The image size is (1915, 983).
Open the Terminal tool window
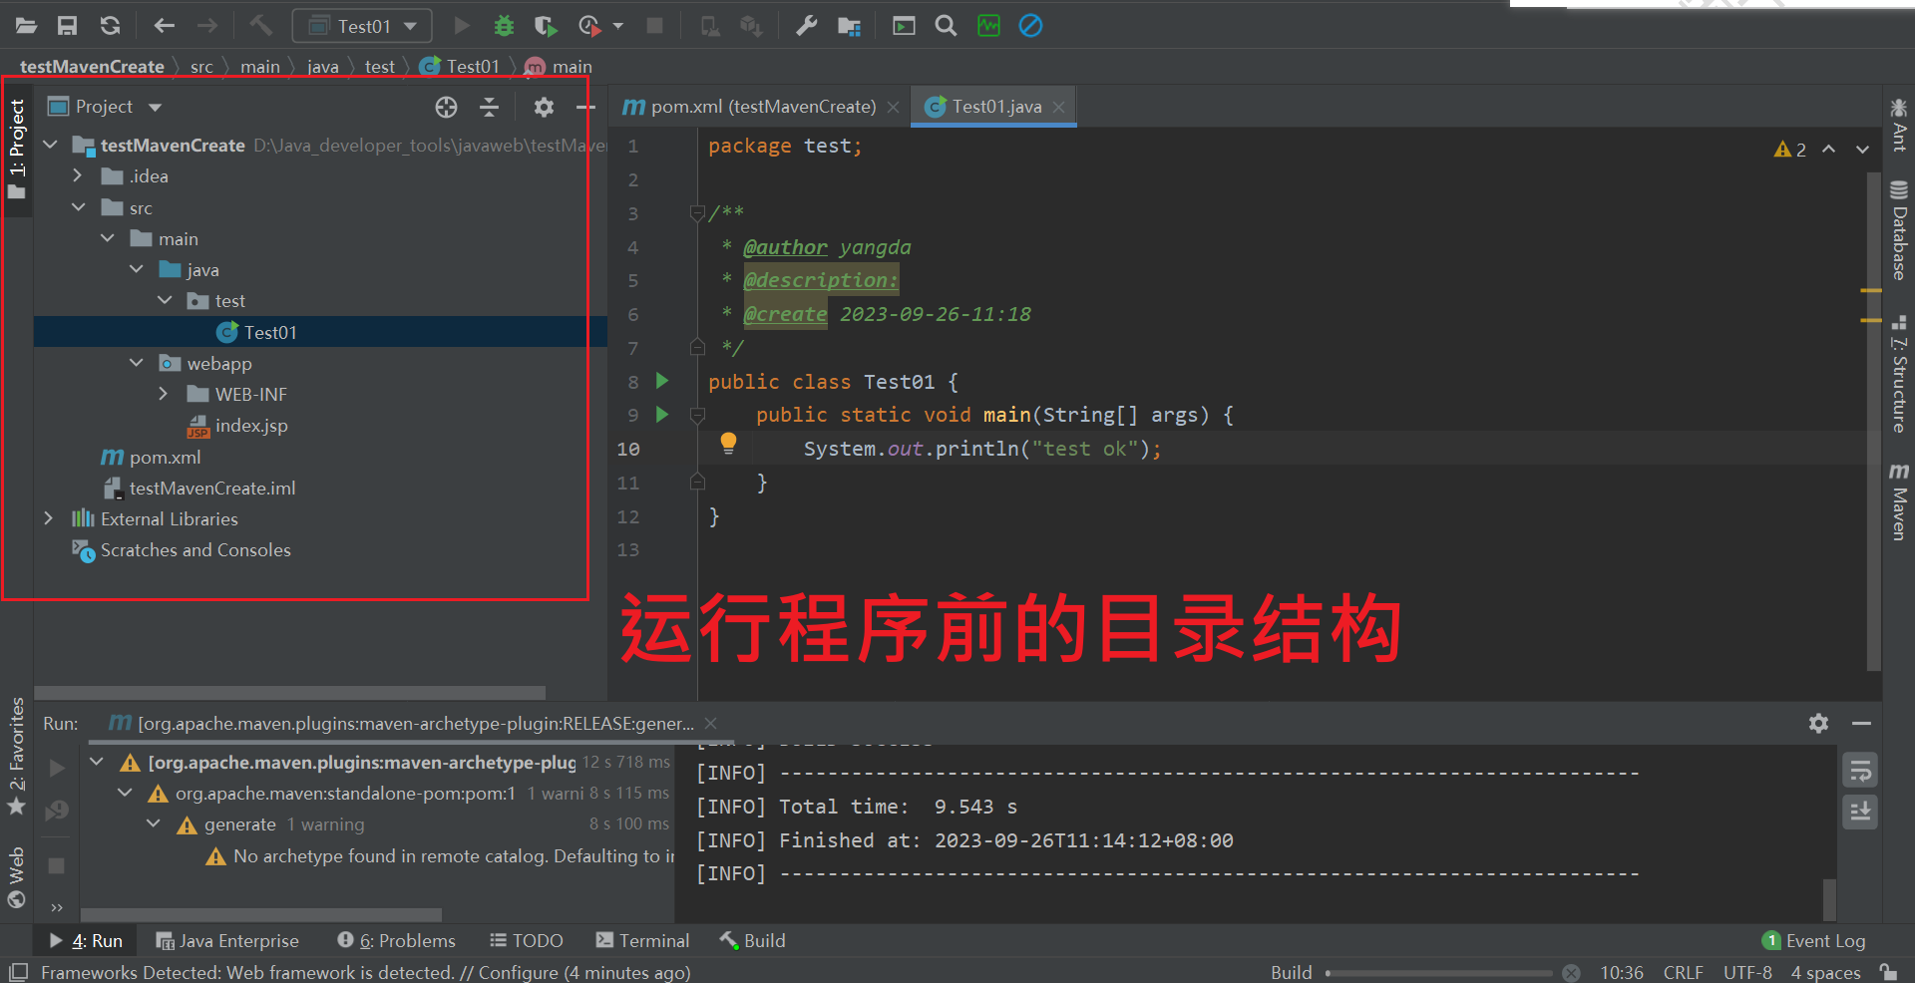[x=642, y=941]
